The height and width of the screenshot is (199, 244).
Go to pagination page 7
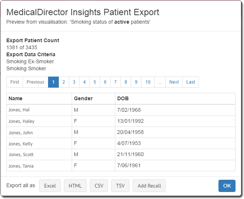pyautogui.click(x=115, y=82)
